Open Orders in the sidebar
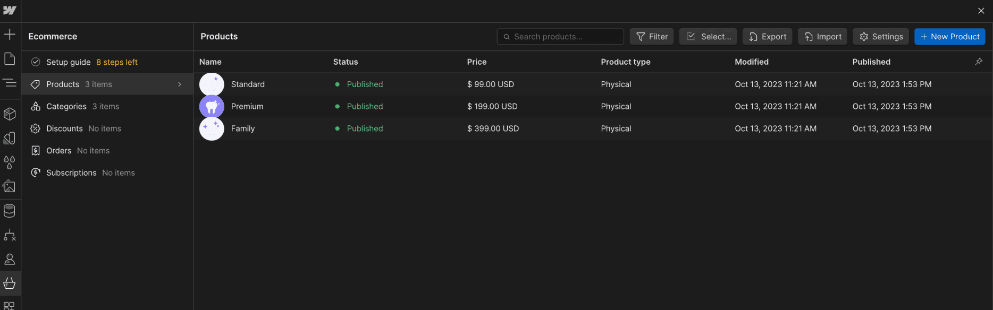Screen dimensions: 993x310 click(107, 151)
